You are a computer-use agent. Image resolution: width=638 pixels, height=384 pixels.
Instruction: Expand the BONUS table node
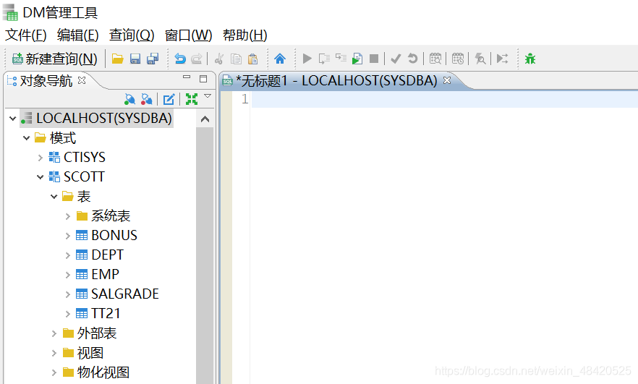[67, 236]
